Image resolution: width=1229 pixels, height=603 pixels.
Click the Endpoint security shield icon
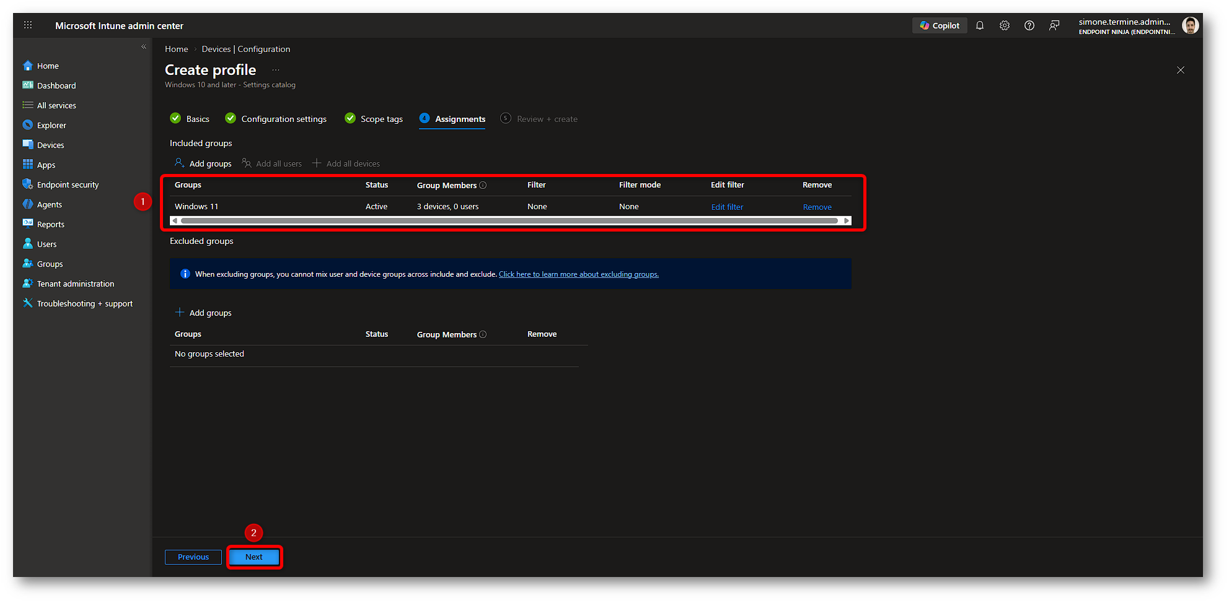pyautogui.click(x=28, y=184)
